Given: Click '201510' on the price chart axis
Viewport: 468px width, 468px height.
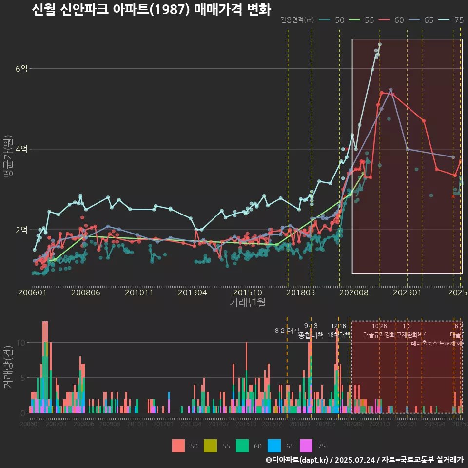Looking at the screenshot, I should tap(248, 292).
